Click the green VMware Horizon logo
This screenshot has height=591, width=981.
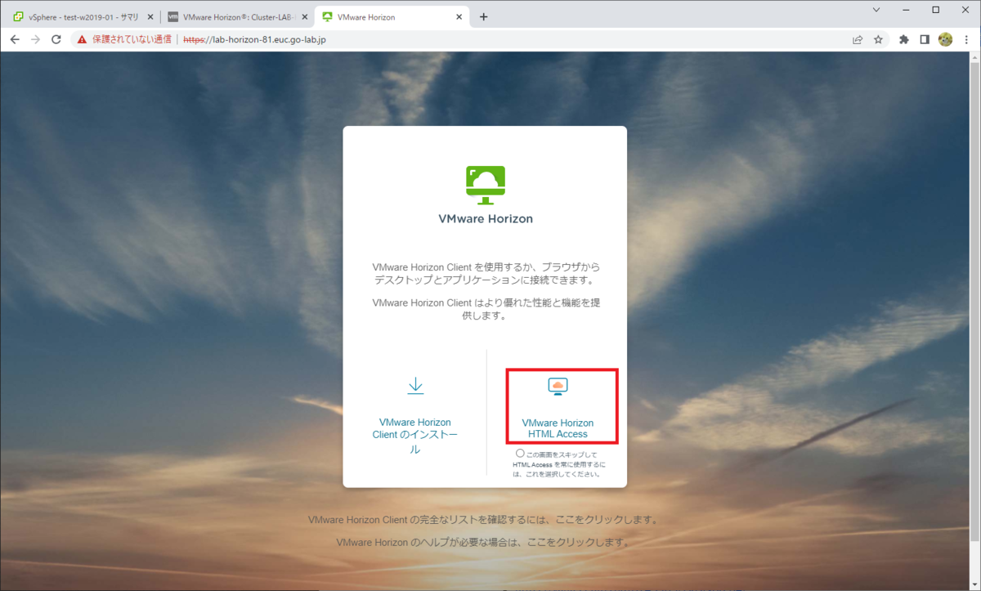[x=485, y=185]
